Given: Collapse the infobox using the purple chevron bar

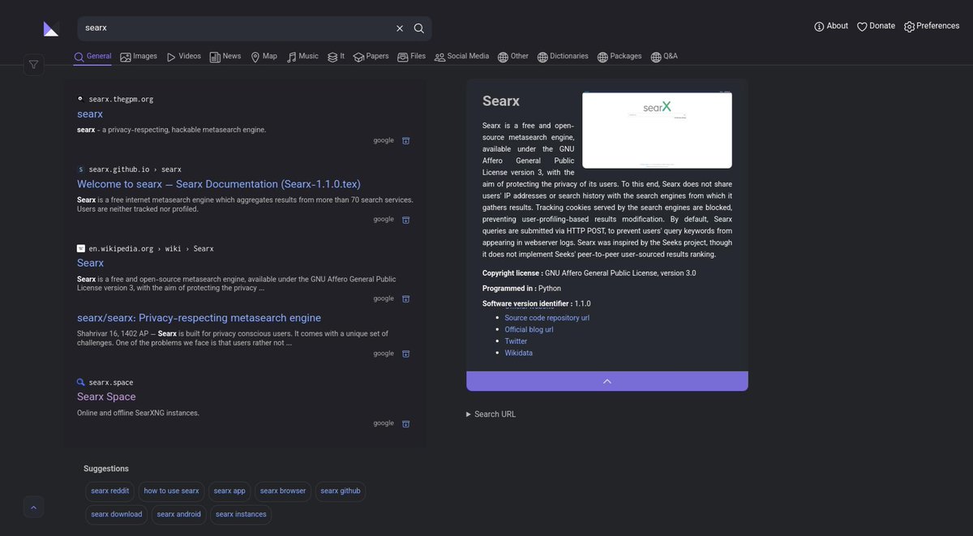Looking at the screenshot, I should (x=607, y=381).
